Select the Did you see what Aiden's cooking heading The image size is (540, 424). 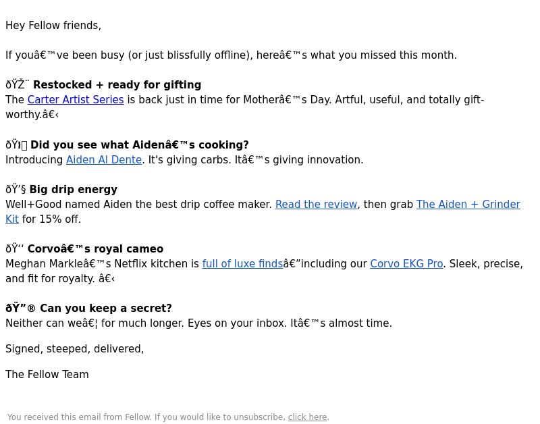pyautogui.click(x=140, y=145)
